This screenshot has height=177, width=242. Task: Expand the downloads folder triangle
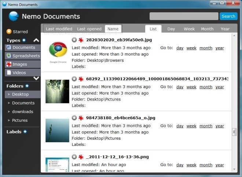tap(9, 112)
